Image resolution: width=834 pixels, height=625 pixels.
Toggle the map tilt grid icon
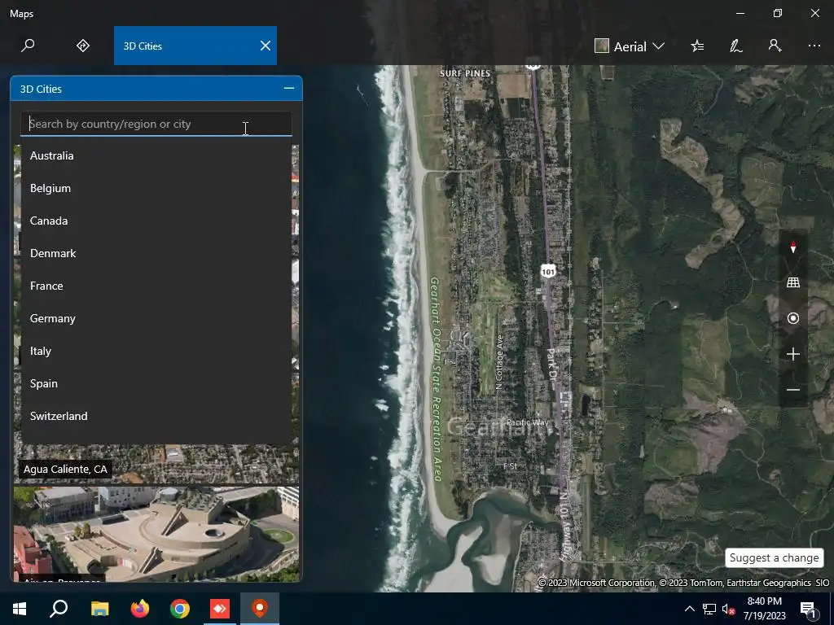tap(793, 282)
